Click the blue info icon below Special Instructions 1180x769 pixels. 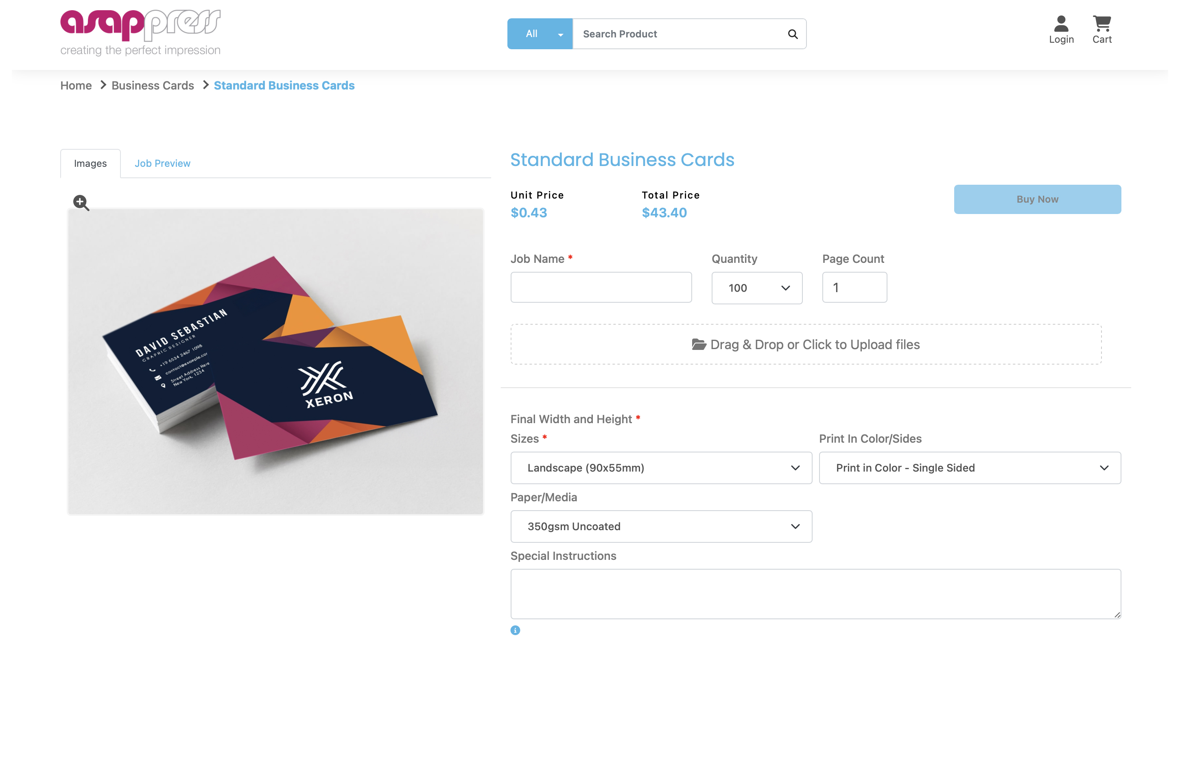(515, 630)
